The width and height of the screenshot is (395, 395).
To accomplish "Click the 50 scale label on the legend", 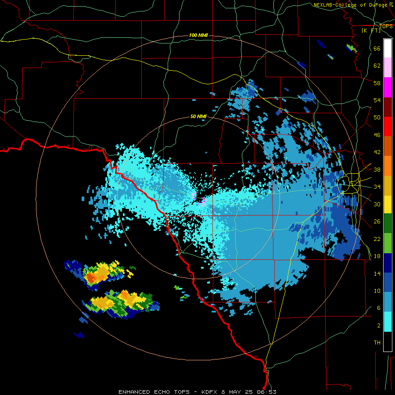I will point(377,118).
